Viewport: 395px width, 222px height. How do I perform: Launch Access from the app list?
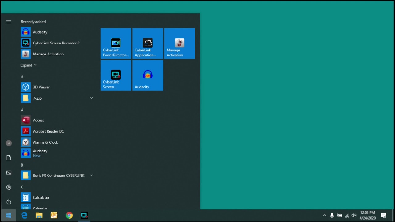click(57, 120)
